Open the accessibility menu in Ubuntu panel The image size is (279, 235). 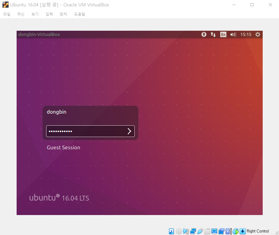(204, 34)
